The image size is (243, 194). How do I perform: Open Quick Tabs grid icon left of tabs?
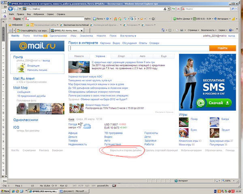pos(10,30)
